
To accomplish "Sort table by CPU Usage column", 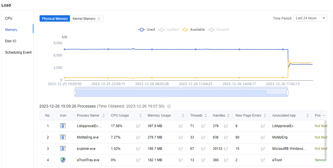I will click(140, 115).
